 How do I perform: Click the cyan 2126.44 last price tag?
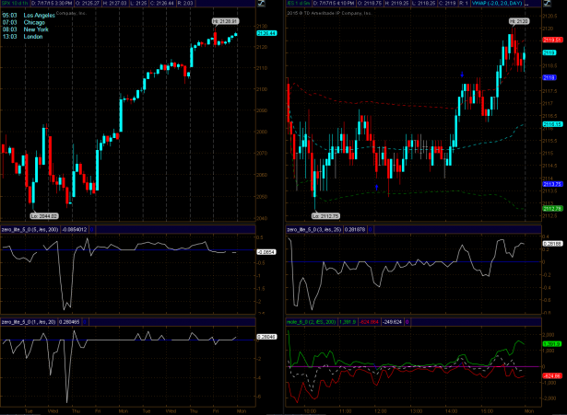(266, 33)
